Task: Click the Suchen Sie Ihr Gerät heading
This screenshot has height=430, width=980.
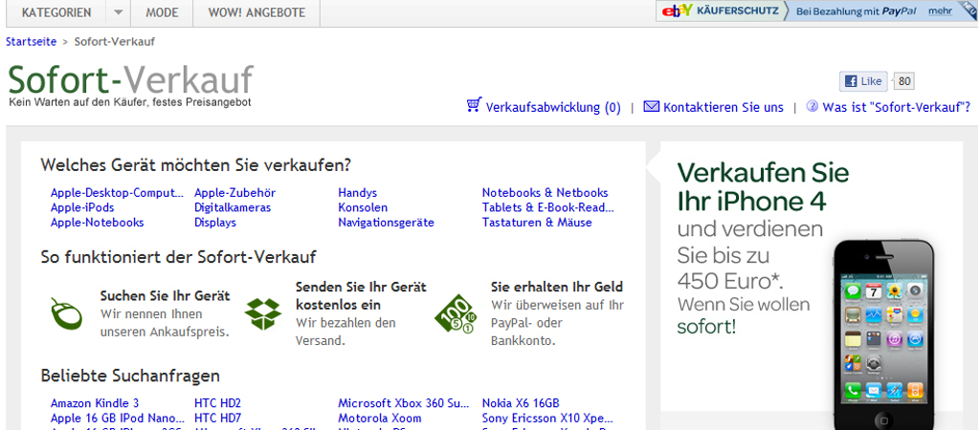Action: pyautogui.click(x=165, y=296)
